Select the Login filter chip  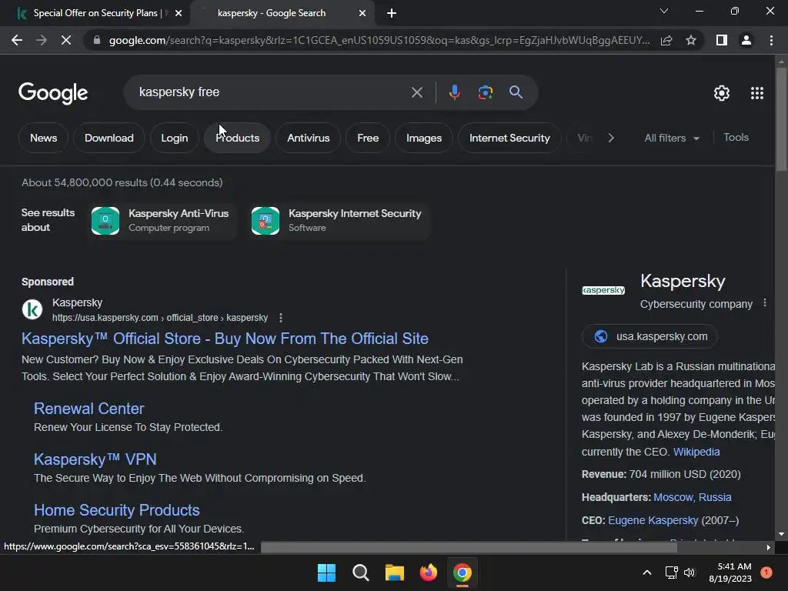click(175, 138)
